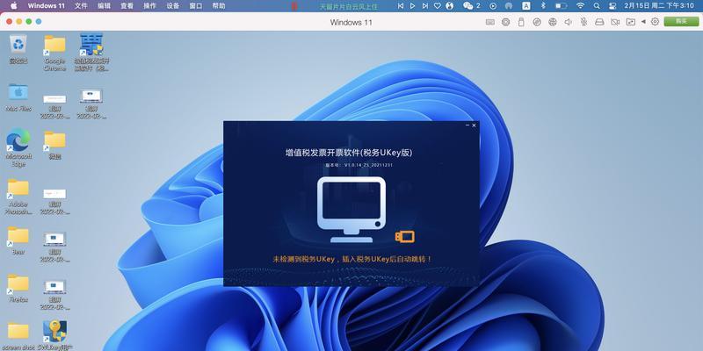Open the Recycle Bin desktop icon
The image size is (703, 351).
point(18,45)
